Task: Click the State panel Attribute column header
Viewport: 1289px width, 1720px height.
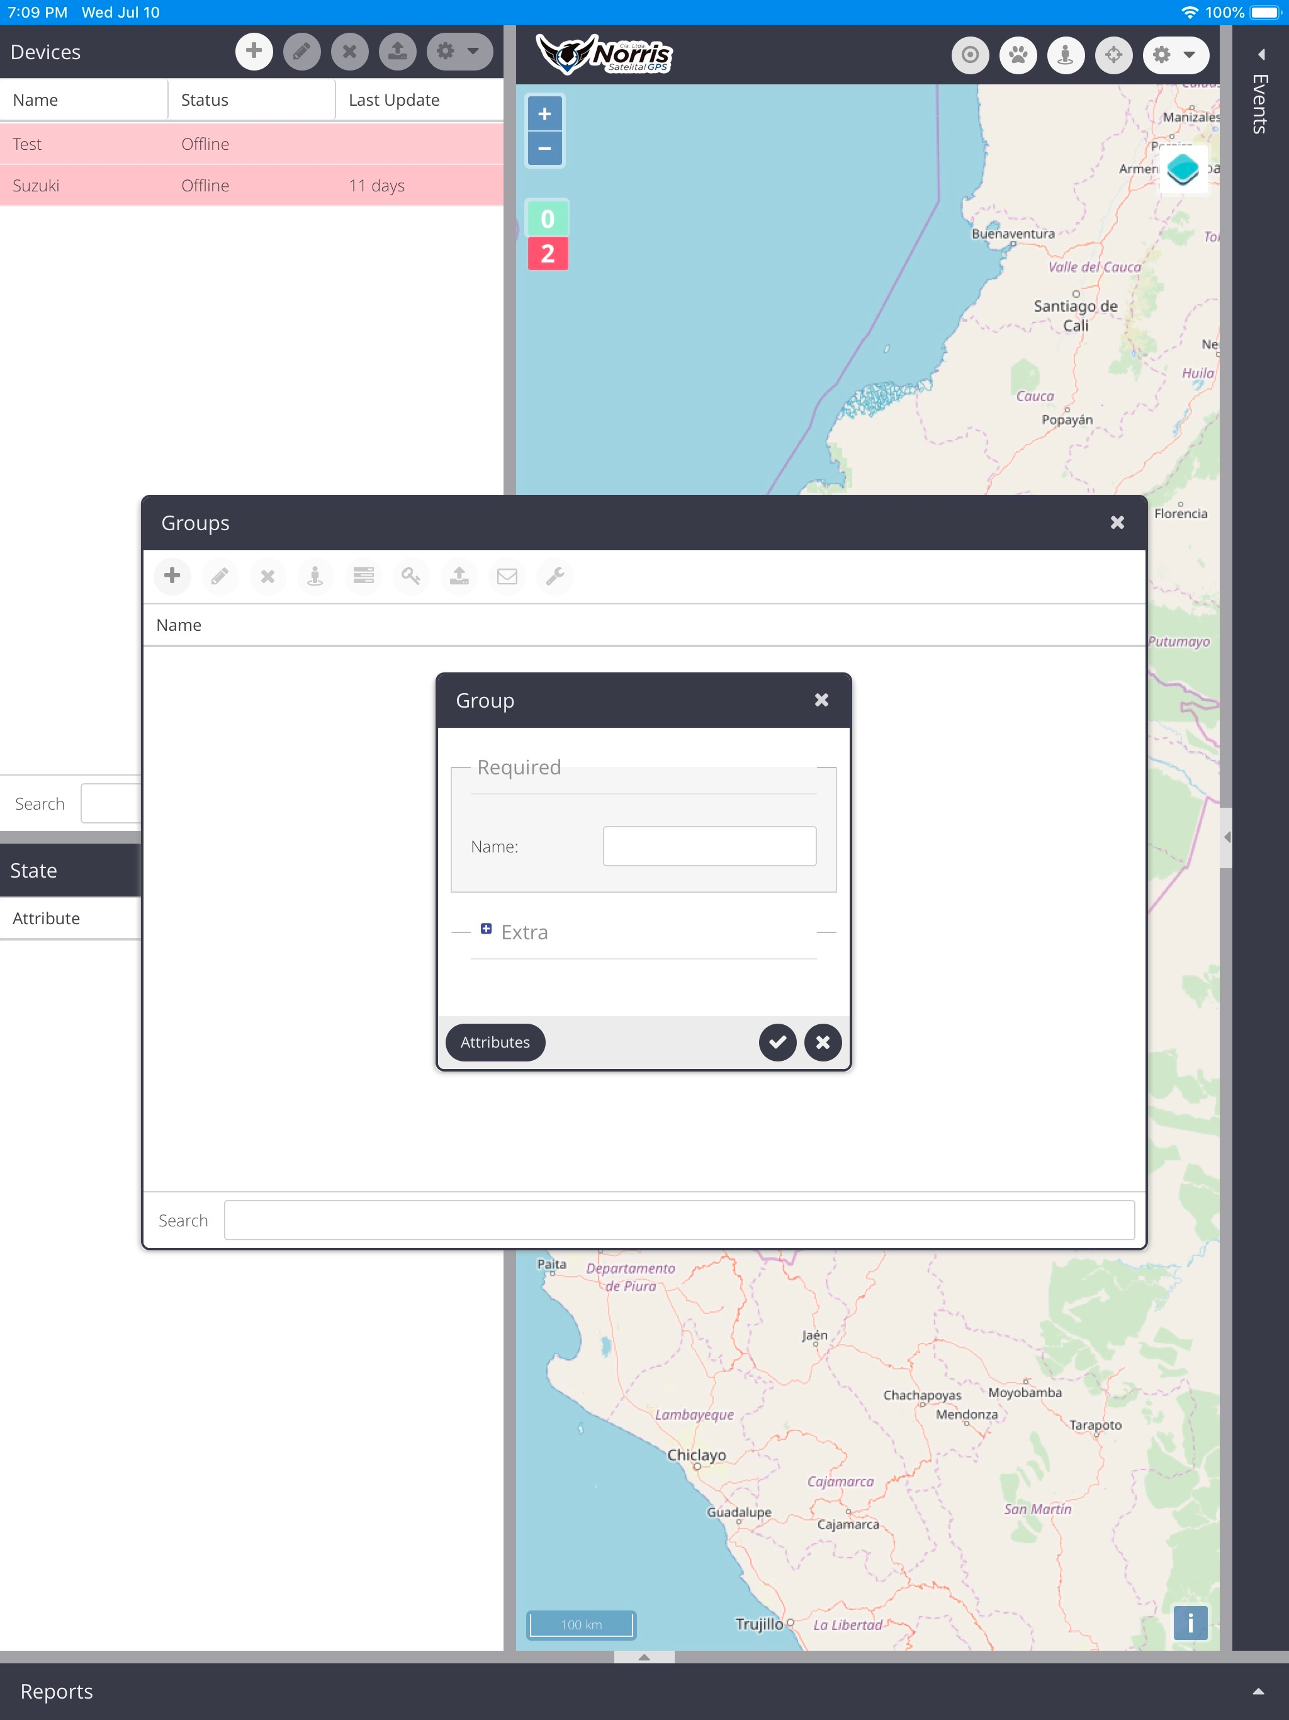Action: pyautogui.click(x=70, y=919)
